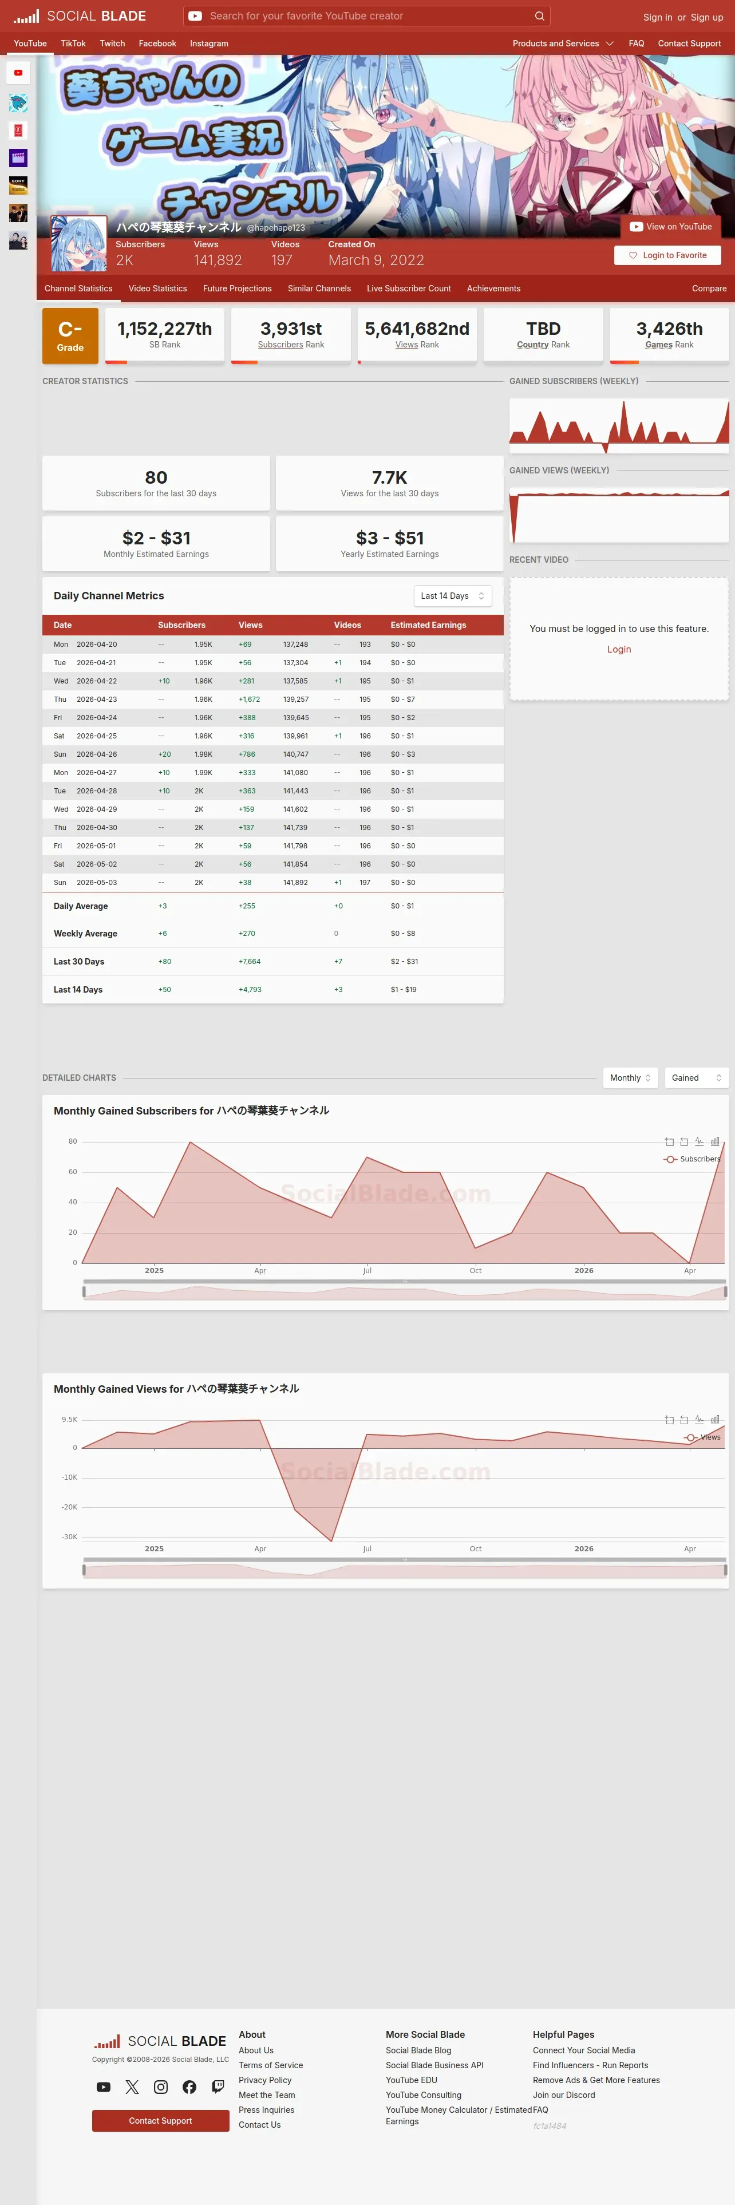Open the T-Series channel shortcut in sidebar
The width and height of the screenshot is (735, 2205).
18,130
